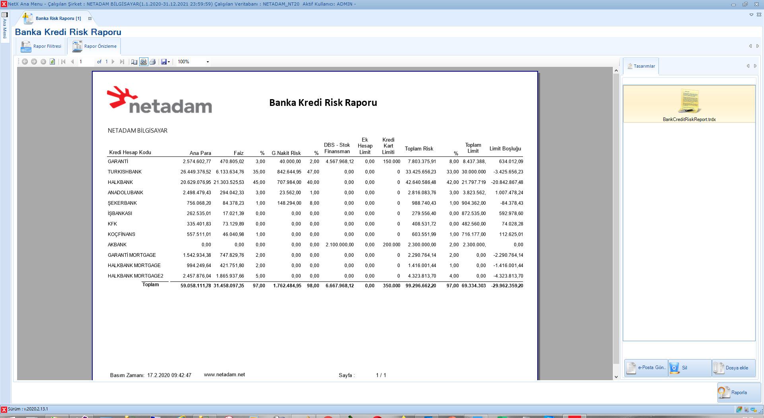Click the printer icon to print report
The height and width of the screenshot is (418, 764).
tap(152, 62)
